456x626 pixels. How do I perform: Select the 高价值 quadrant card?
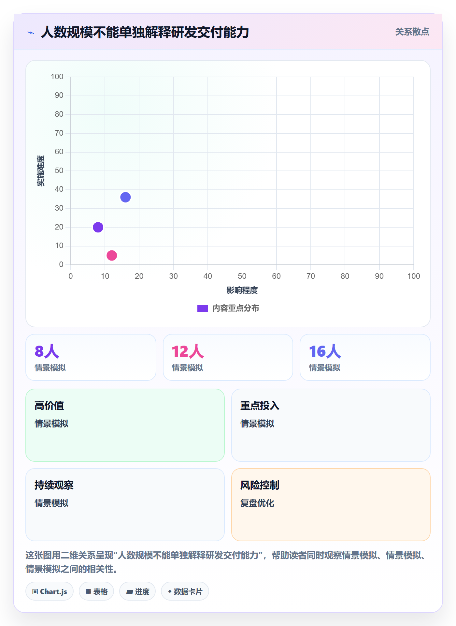(125, 425)
